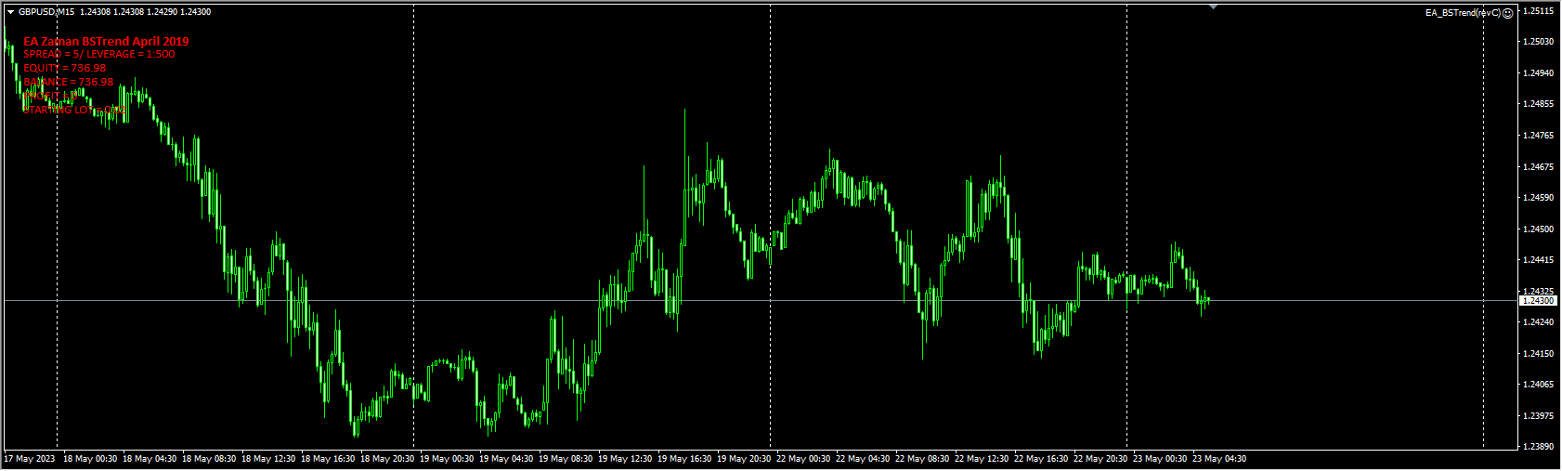Click the 1.23975 price scale value
Image resolution: width=1562 pixels, height=471 pixels.
tap(1540, 416)
